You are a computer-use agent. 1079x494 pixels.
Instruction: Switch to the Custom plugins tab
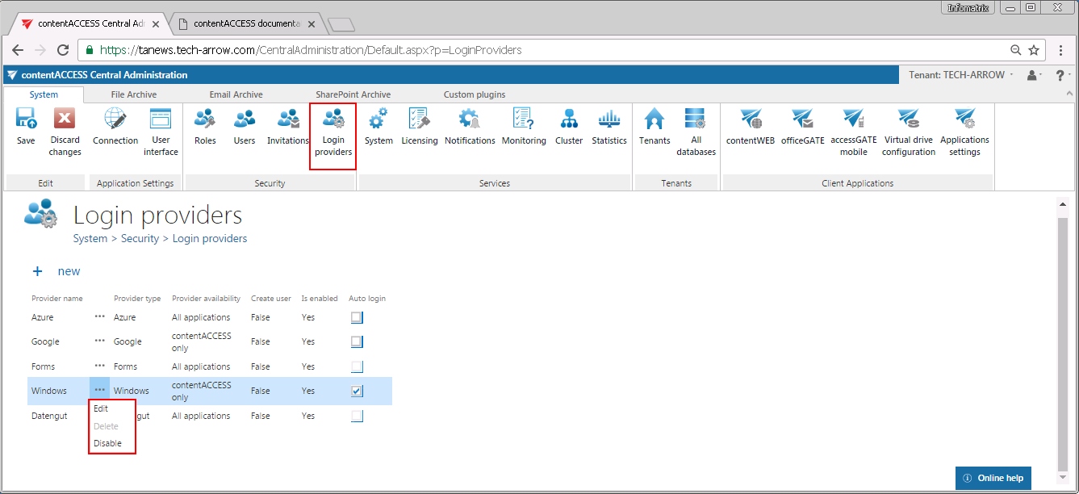point(475,94)
